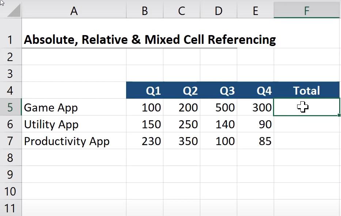Click the Q4 header cell
This screenshot has height=216, width=341.
tap(255, 90)
